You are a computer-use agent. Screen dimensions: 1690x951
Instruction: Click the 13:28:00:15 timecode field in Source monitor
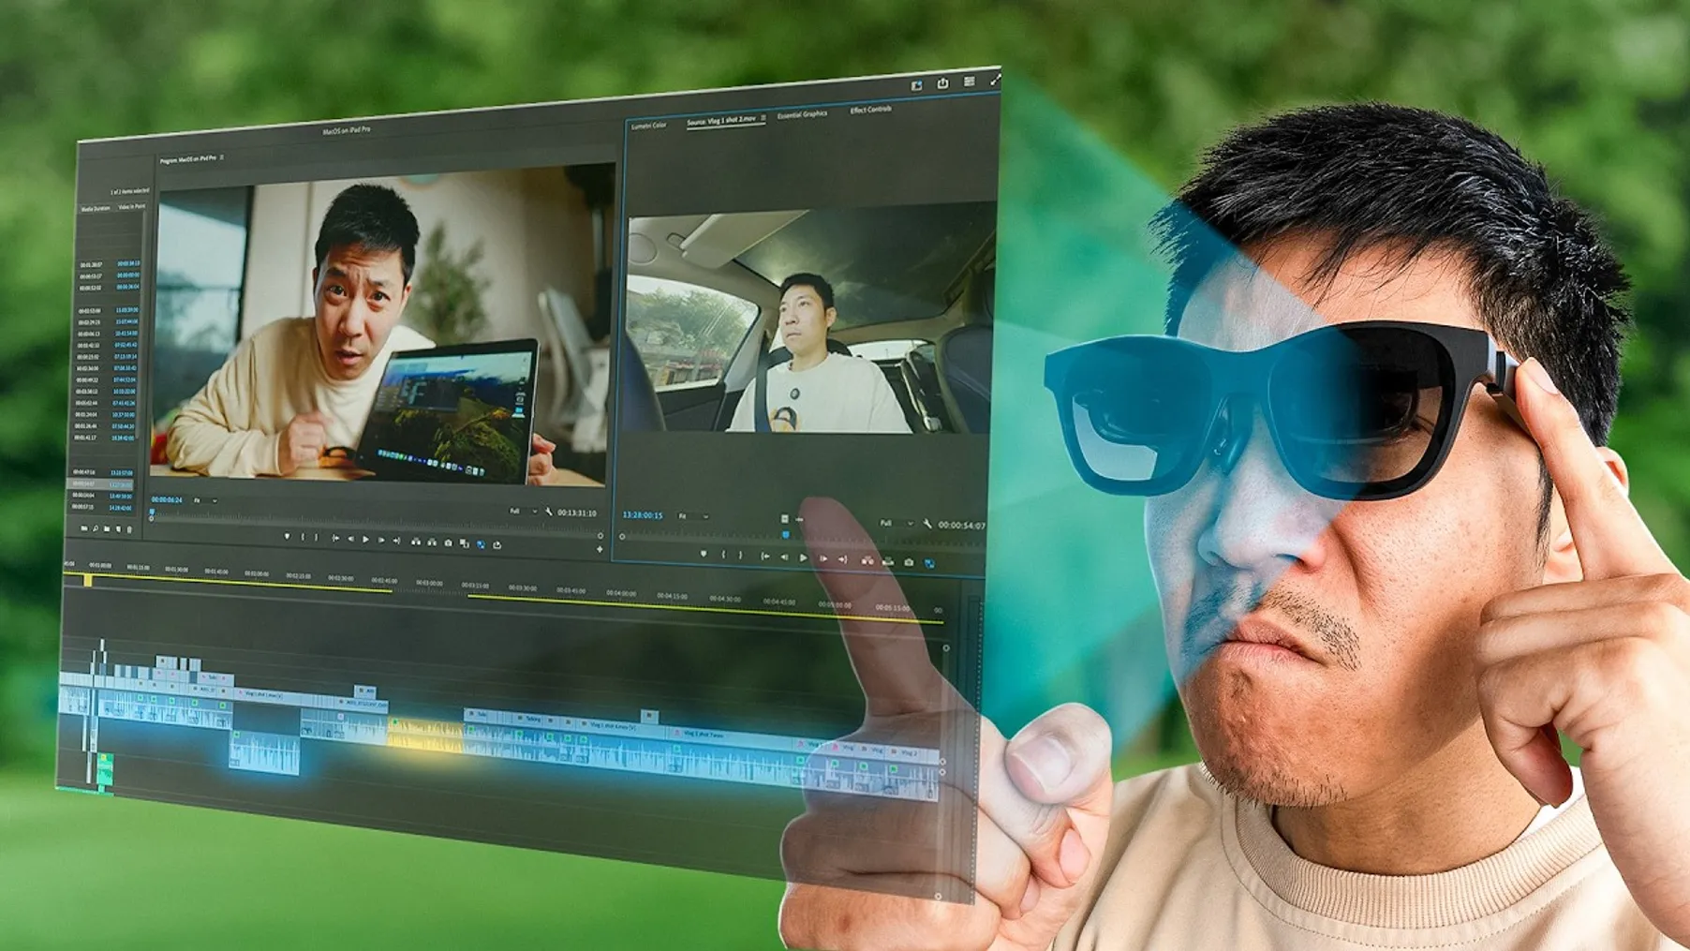click(642, 515)
